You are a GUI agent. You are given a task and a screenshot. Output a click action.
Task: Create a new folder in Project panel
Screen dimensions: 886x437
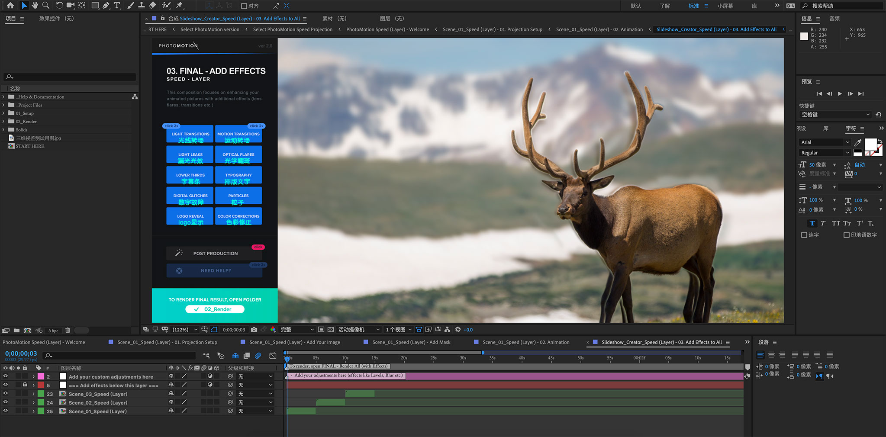16,331
